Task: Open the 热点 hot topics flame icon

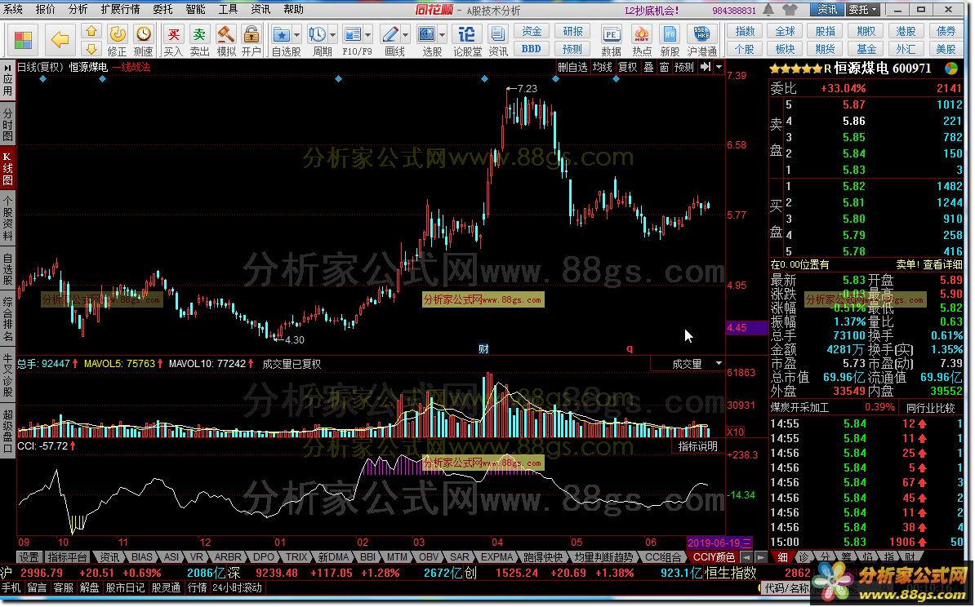Action: (x=642, y=40)
